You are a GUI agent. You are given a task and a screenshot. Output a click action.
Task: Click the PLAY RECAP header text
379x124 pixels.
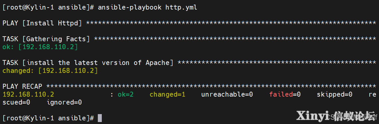tap(22, 86)
